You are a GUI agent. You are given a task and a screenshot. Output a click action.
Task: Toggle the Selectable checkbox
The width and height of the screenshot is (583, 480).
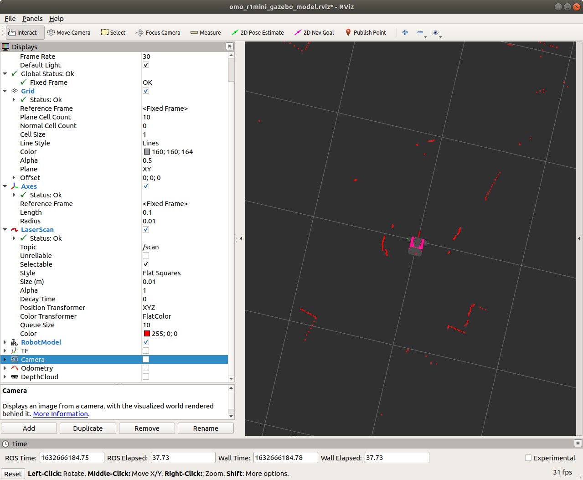(x=146, y=264)
